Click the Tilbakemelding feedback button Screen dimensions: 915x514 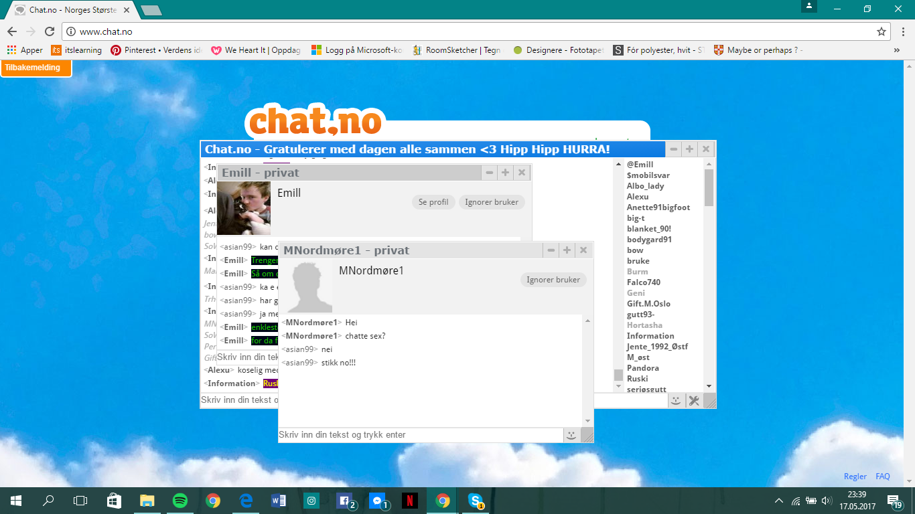(36, 68)
